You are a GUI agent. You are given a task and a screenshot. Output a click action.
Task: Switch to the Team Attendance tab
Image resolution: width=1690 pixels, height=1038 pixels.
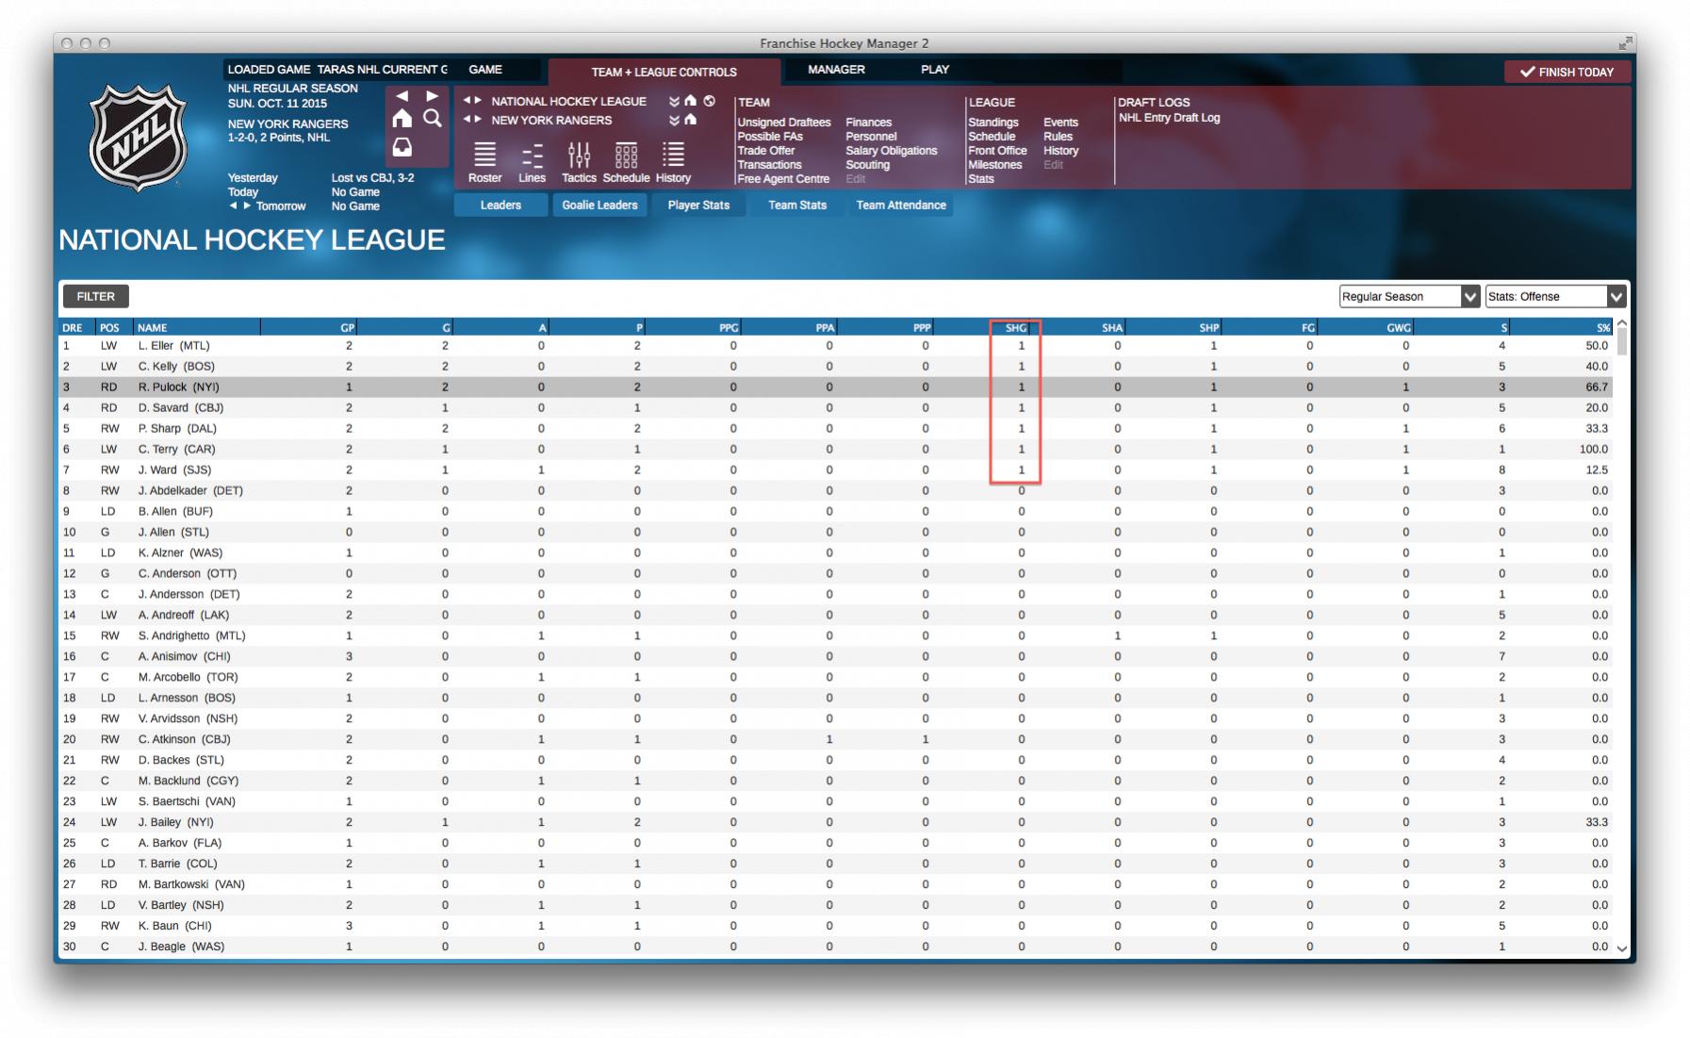pos(901,205)
